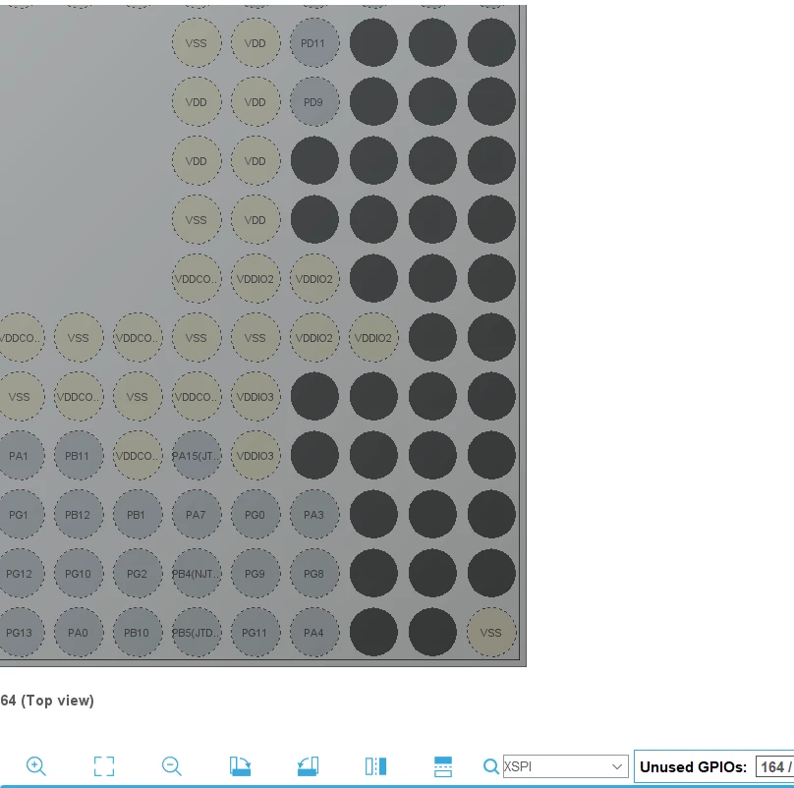Click the VSS pin left of PD11's VDD
Image resolution: width=794 pixels, height=788 pixels.
[196, 43]
